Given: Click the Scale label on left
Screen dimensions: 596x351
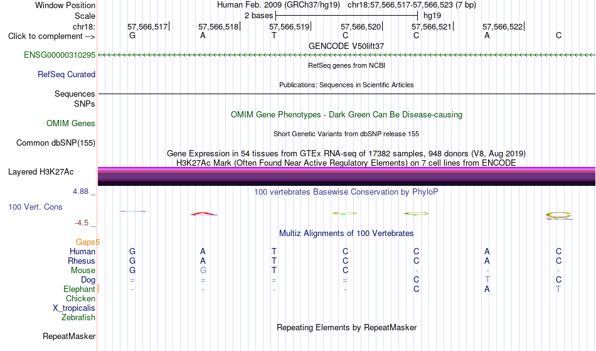Looking at the screenshot, I should click(x=85, y=16).
